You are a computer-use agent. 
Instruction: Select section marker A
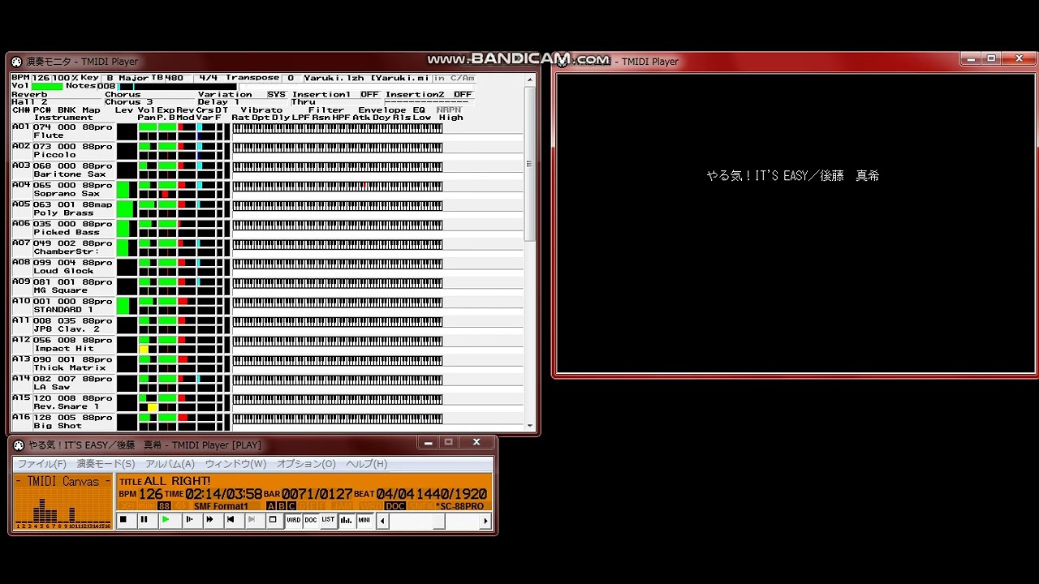pyautogui.click(x=270, y=506)
